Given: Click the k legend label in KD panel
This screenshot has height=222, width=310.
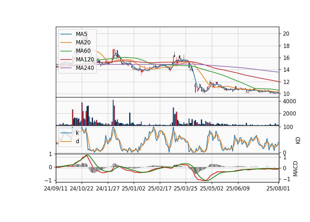Looking at the screenshot, I should 77,133.
